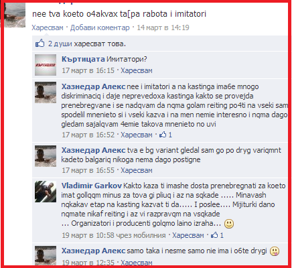Click Добави коментар under the post

(x=100, y=27)
